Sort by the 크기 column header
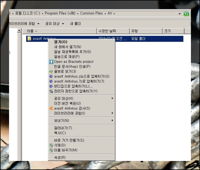 pyautogui.click(x=173, y=31)
